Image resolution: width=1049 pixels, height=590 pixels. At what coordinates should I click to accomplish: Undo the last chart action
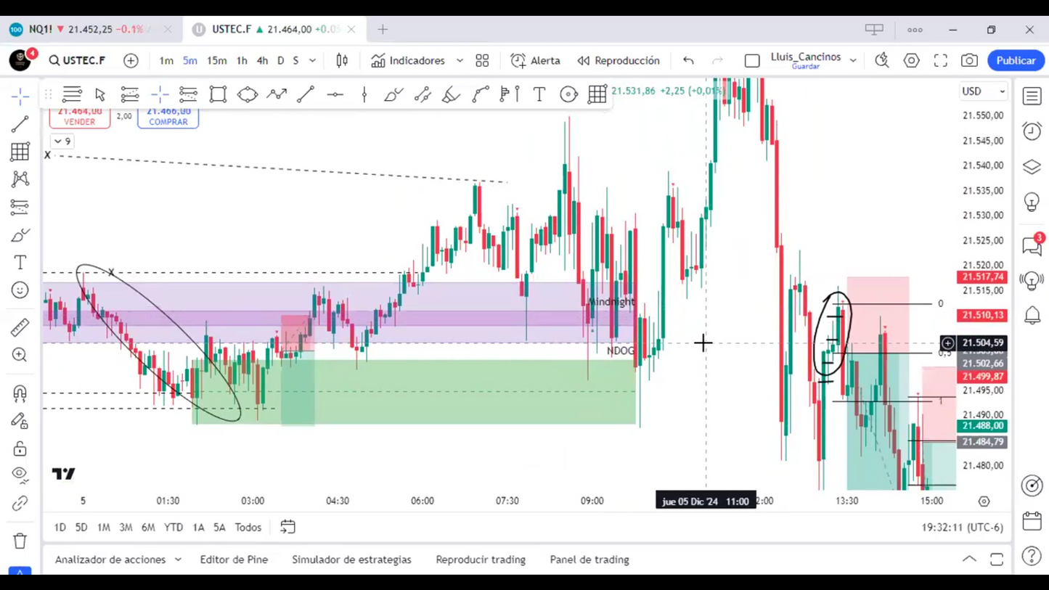688,61
